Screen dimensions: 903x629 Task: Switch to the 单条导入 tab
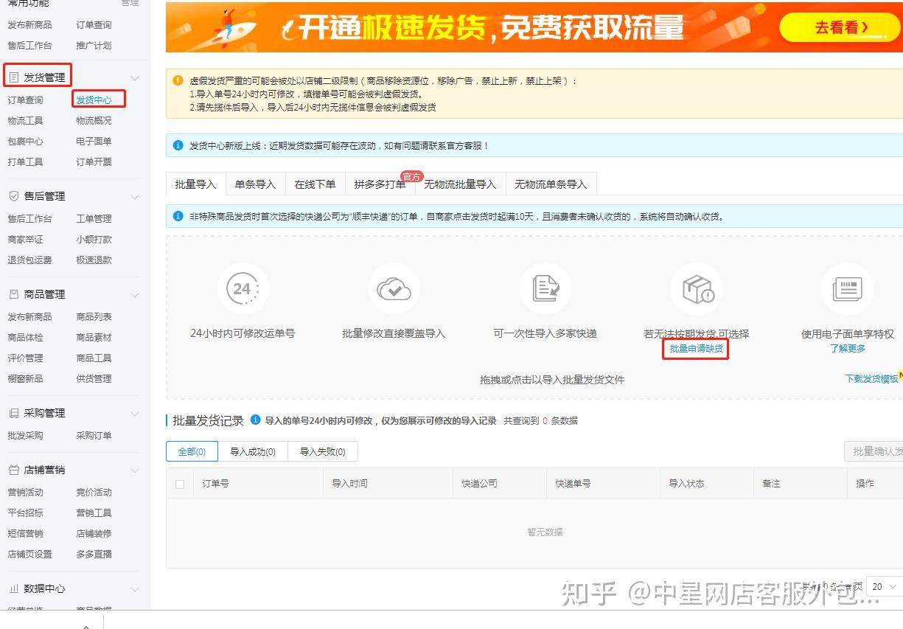[256, 184]
